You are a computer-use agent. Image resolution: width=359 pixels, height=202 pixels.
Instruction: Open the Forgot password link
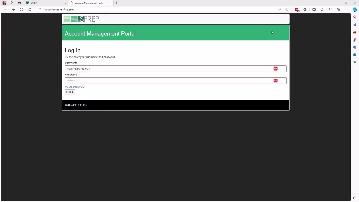(x=75, y=87)
